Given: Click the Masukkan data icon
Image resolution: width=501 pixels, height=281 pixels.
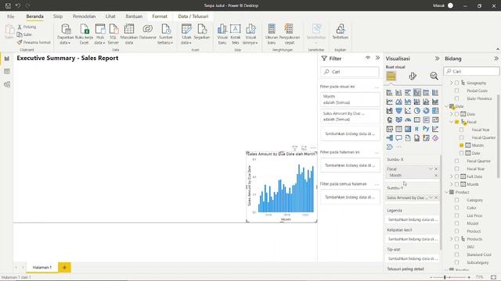Looking at the screenshot, I should pos(129,30).
